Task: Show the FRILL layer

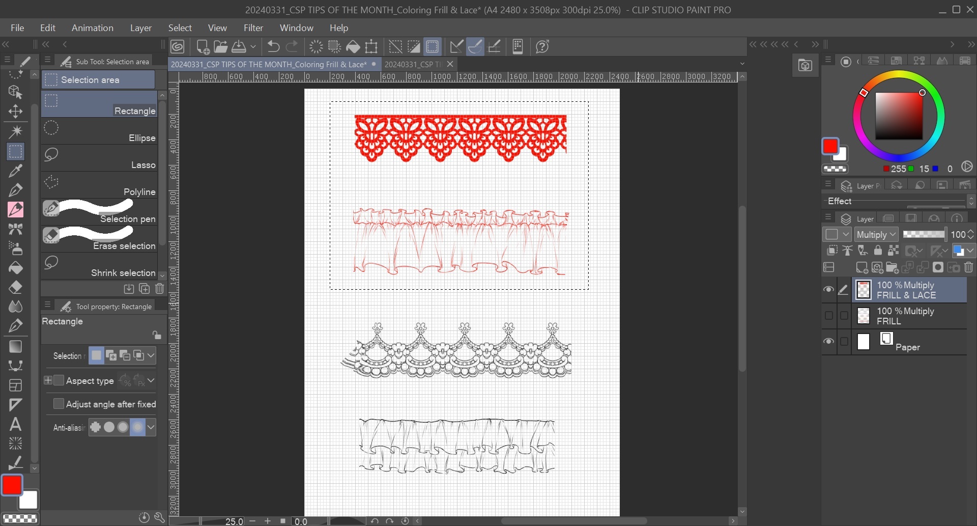Action: pyautogui.click(x=828, y=316)
